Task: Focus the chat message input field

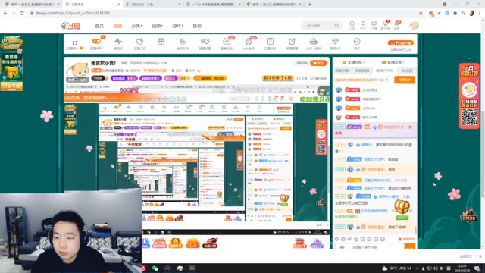Action: tap(377, 247)
